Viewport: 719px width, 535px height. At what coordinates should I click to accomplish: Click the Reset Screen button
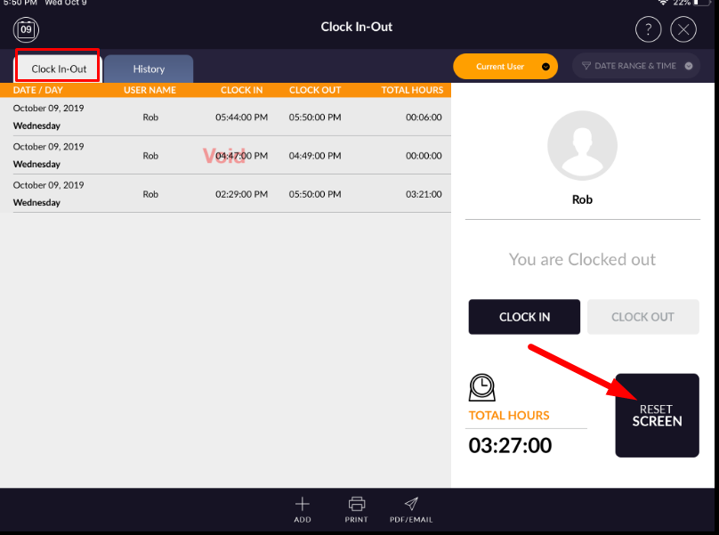click(657, 415)
